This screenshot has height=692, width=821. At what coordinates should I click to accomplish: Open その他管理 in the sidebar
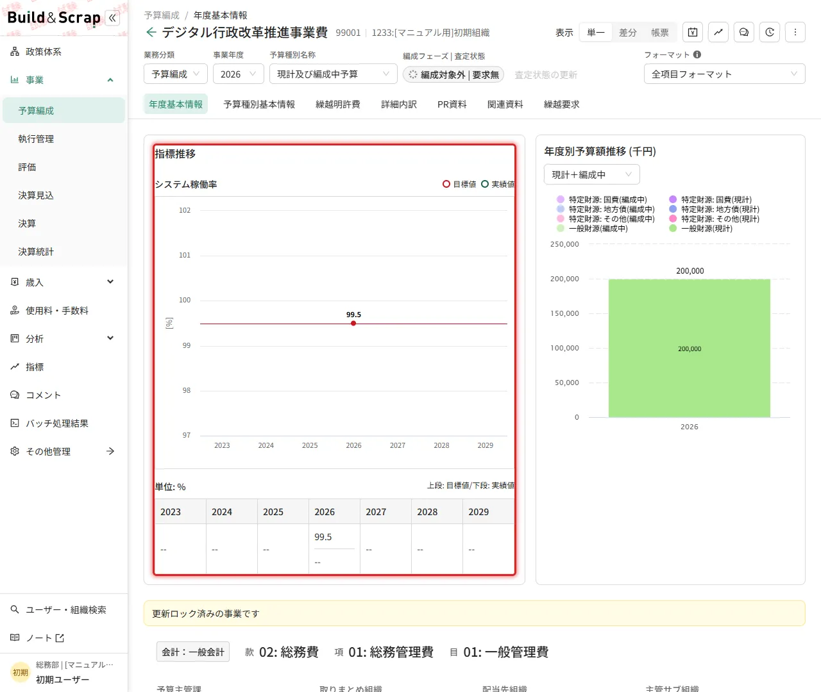coord(63,452)
